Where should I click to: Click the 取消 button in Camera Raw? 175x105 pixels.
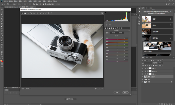click(x=117, y=92)
